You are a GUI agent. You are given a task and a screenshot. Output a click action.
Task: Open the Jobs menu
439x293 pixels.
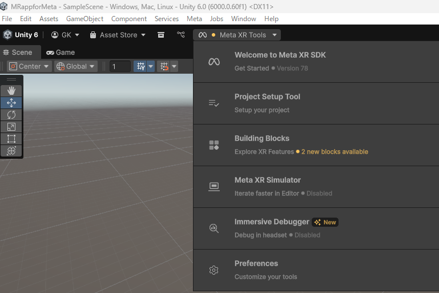[216, 19]
